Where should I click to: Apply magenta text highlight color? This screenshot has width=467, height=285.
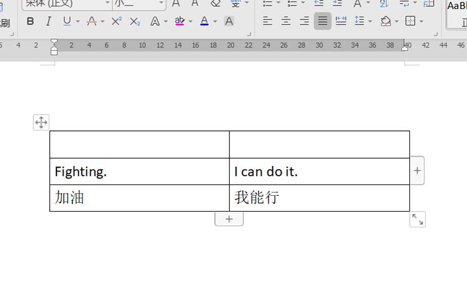179,21
